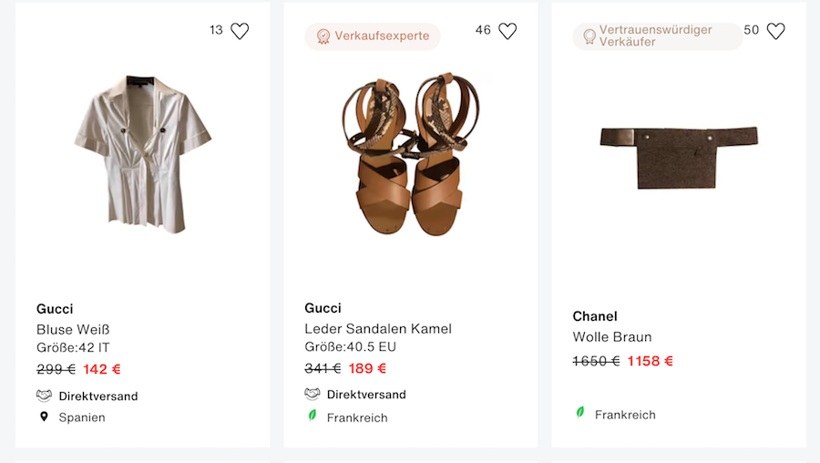Image resolution: width=820 pixels, height=463 pixels.
Task: Click the Verkaufsexperte badge ribbon icon
Action: pos(323,36)
